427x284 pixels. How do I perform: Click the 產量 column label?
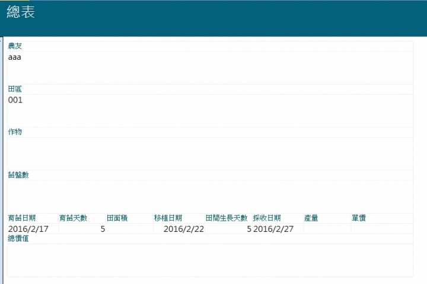pyautogui.click(x=311, y=218)
